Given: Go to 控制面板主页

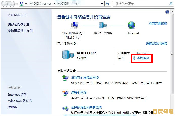Looking at the screenshot, I should pyautogui.click(x=17, y=15).
